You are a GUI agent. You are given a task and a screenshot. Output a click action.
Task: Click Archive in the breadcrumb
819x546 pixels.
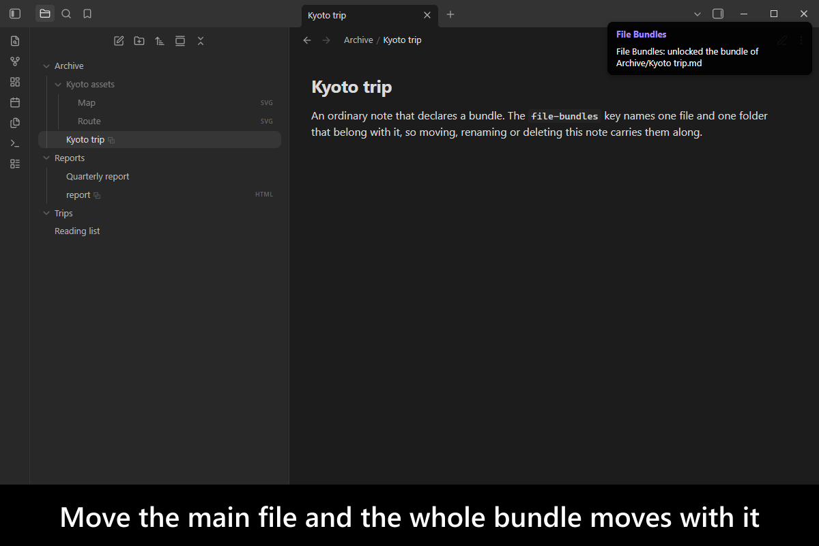pos(358,40)
